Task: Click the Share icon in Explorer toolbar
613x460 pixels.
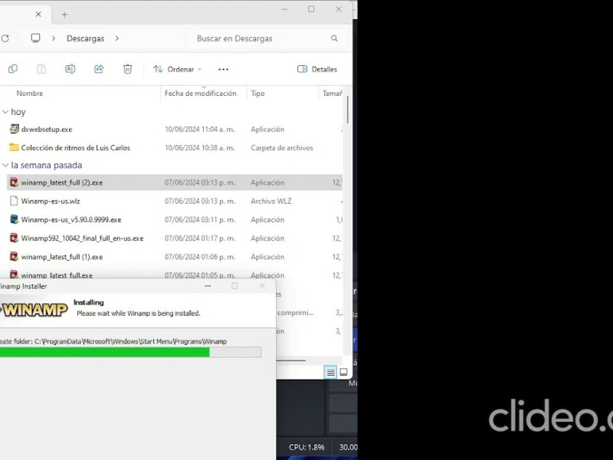Action: [99, 69]
